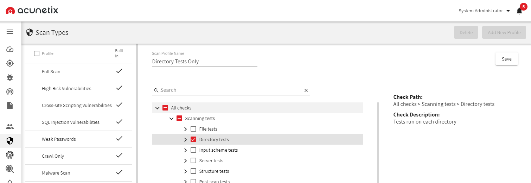This screenshot has height=183, width=531.
Task: Open Vulnerabilities bug icon in sidebar
Action: tap(10, 77)
